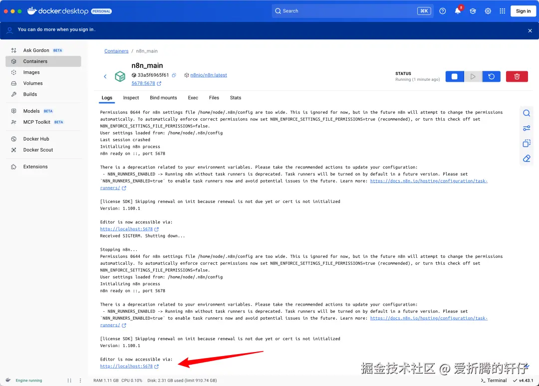Screen dimensions: 539x386
Task: Open the Terminal from the status bar
Action: pos(494,381)
